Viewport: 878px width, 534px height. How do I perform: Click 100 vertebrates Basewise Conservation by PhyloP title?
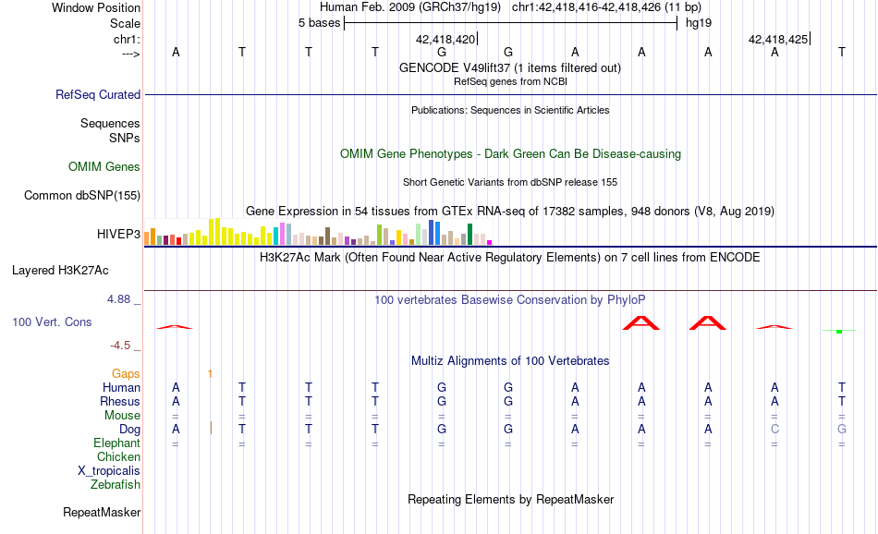tap(510, 300)
